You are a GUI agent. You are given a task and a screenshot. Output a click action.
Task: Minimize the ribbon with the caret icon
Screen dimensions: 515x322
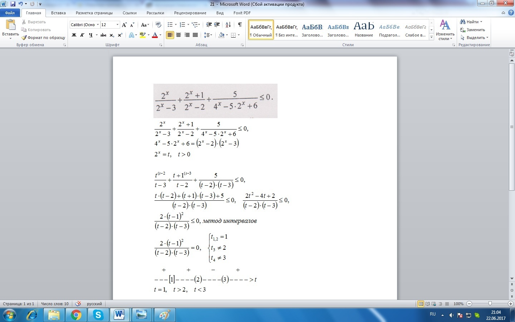coord(504,13)
